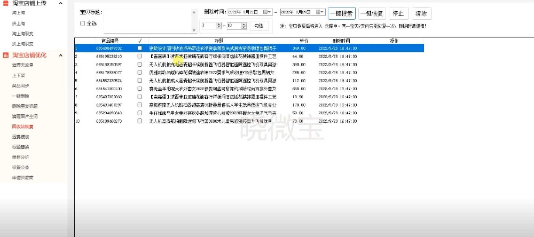
Task: Select the highlighted 回收站恢复 sidebar item
Action: 22,127
